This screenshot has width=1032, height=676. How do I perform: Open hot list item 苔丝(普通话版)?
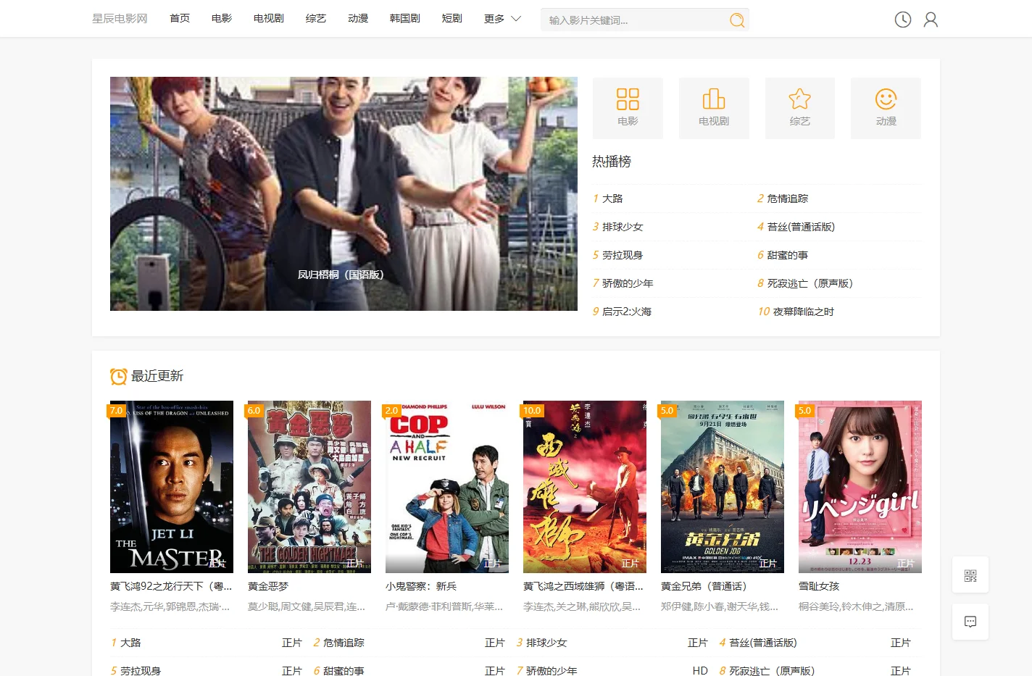801,227
